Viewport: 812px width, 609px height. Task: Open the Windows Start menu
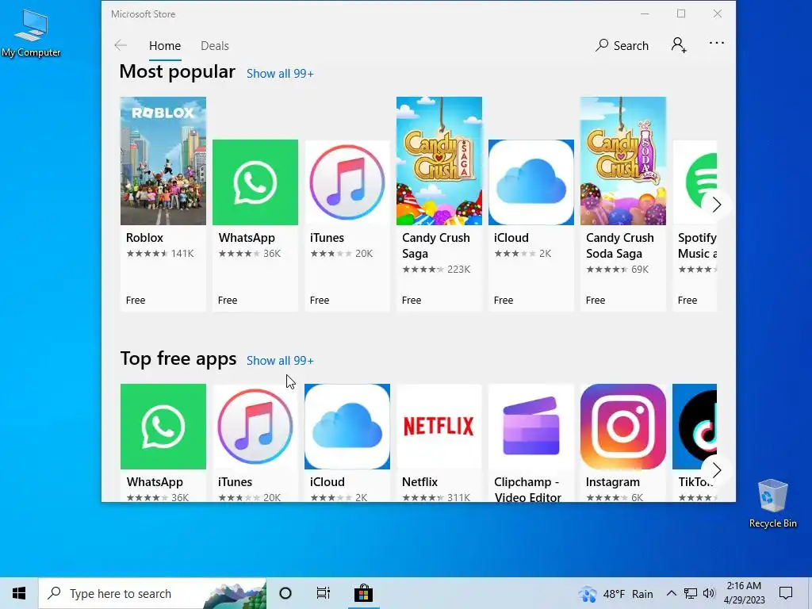click(x=19, y=593)
